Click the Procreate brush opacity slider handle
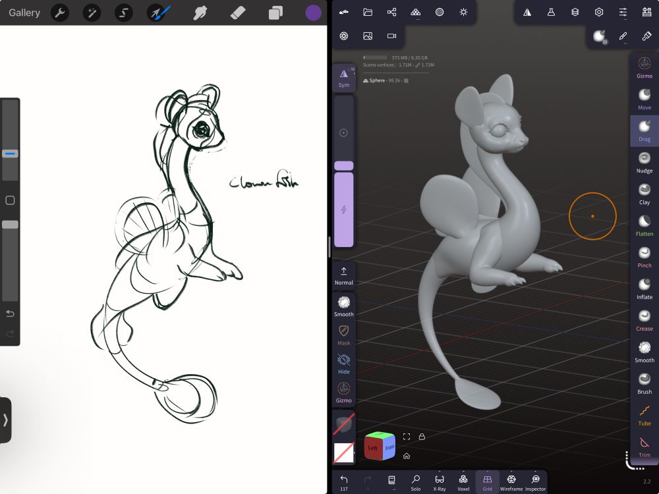The width and height of the screenshot is (659, 494). point(10,225)
